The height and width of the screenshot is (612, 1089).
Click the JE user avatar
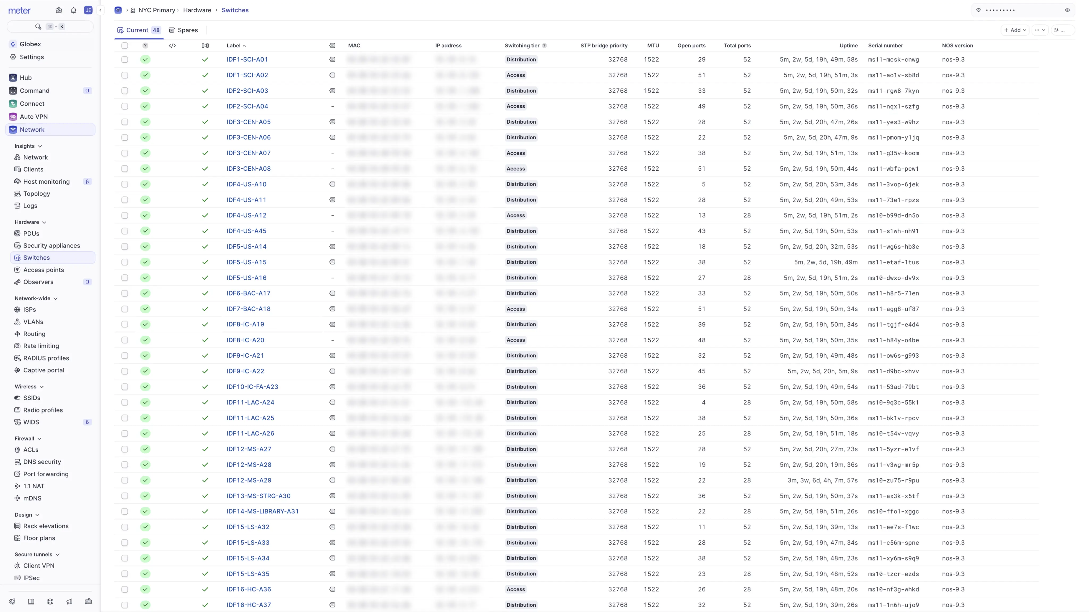click(88, 10)
